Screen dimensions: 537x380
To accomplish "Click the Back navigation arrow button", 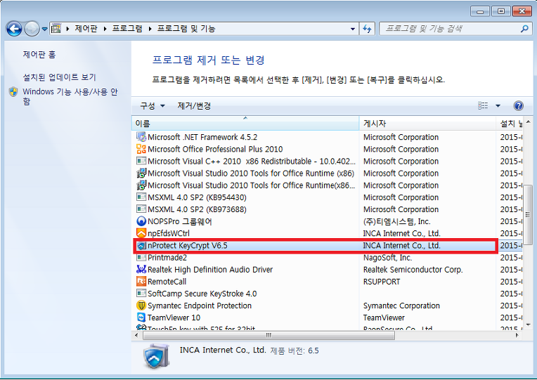I will click(x=14, y=29).
